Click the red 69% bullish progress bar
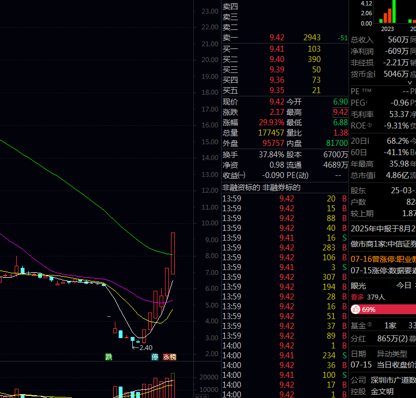 click(x=383, y=309)
